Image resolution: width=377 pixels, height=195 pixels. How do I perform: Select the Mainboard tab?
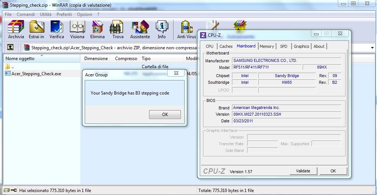click(x=246, y=46)
